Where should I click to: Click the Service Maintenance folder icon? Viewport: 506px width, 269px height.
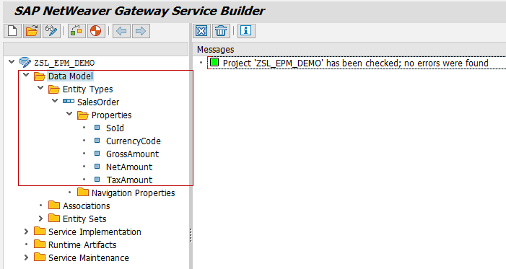click(x=40, y=257)
